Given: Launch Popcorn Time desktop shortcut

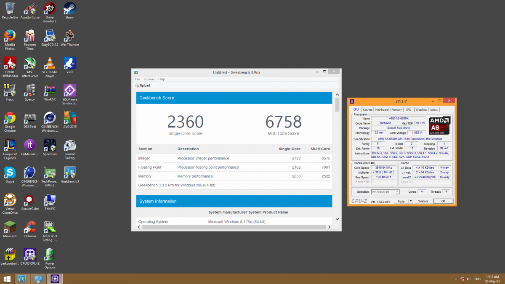Looking at the screenshot, I should pyautogui.click(x=30, y=40).
